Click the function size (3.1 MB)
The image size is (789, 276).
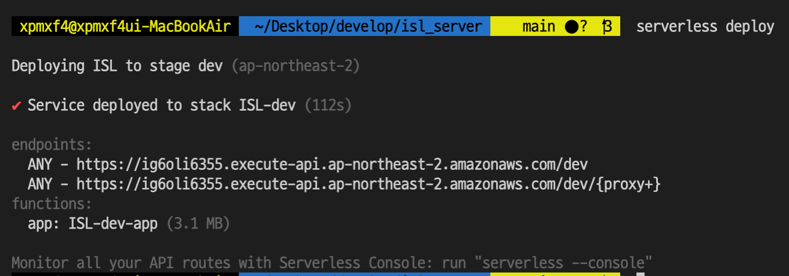click(198, 224)
